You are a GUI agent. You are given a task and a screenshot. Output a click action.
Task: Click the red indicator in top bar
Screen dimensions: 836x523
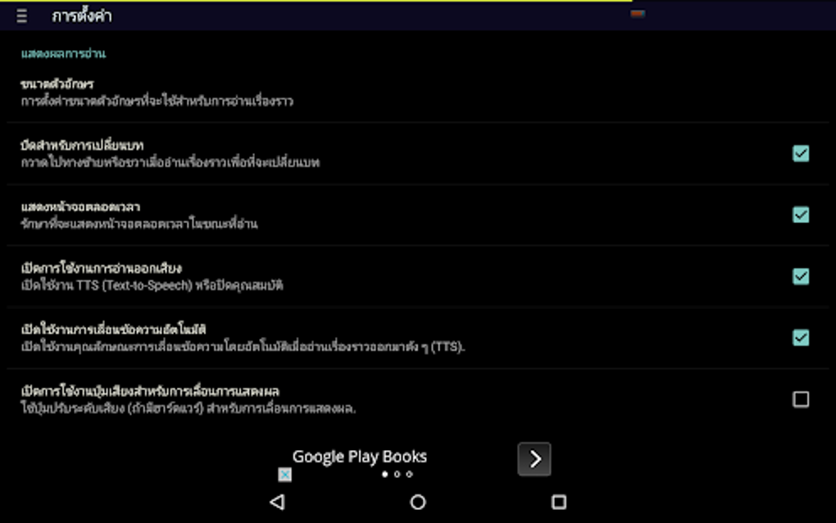[638, 13]
